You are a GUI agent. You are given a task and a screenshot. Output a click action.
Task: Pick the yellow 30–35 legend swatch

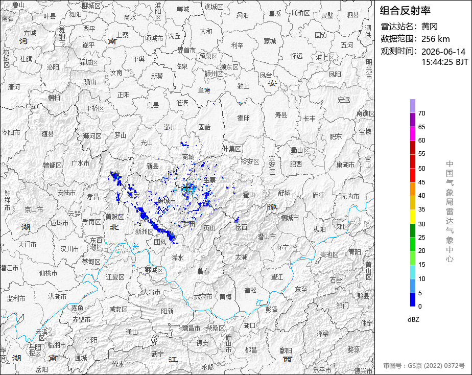(x=412, y=217)
